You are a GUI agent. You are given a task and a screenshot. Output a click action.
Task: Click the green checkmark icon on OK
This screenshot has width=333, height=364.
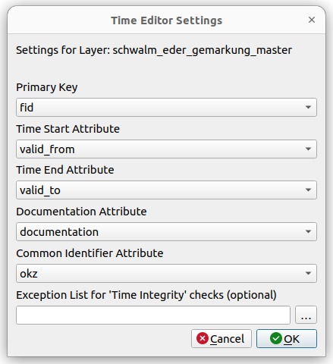[x=276, y=338]
